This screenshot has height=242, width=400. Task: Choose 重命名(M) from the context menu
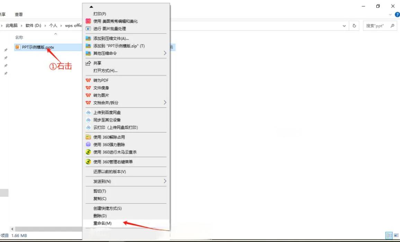coord(103,223)
